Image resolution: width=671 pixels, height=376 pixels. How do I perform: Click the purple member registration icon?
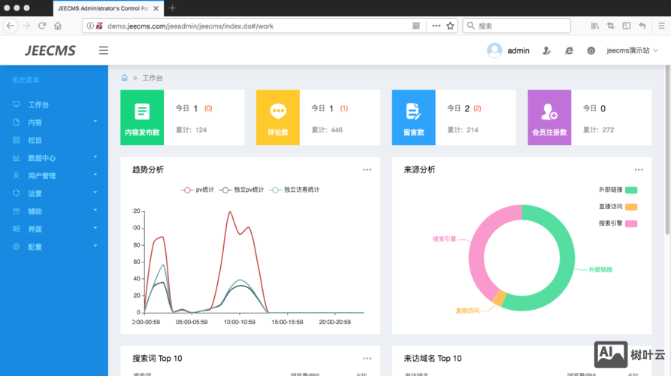tap(549, 112)
